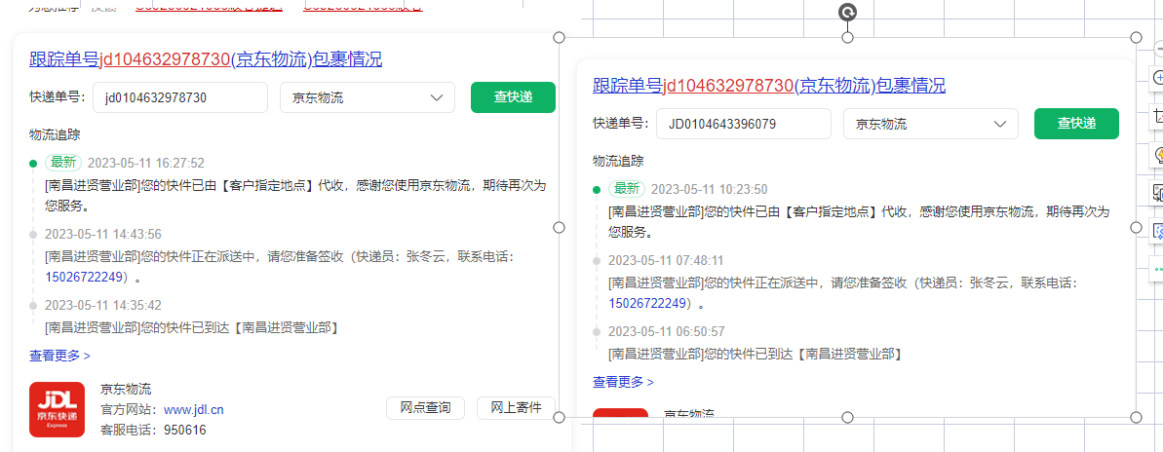Click the rotation handle above the pasted image
The width and height of the screenshot is (1163, 452).
click(x=848, y=11)
